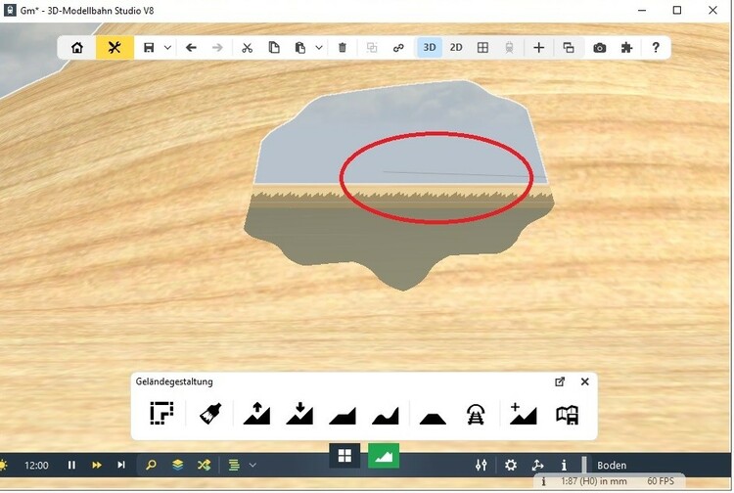Viewport: 734px width, 493px height.
Task: Toggle the yellow edit tools mode
Action: click(115, 47)
